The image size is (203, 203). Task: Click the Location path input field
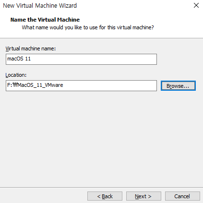coord(81,85)
